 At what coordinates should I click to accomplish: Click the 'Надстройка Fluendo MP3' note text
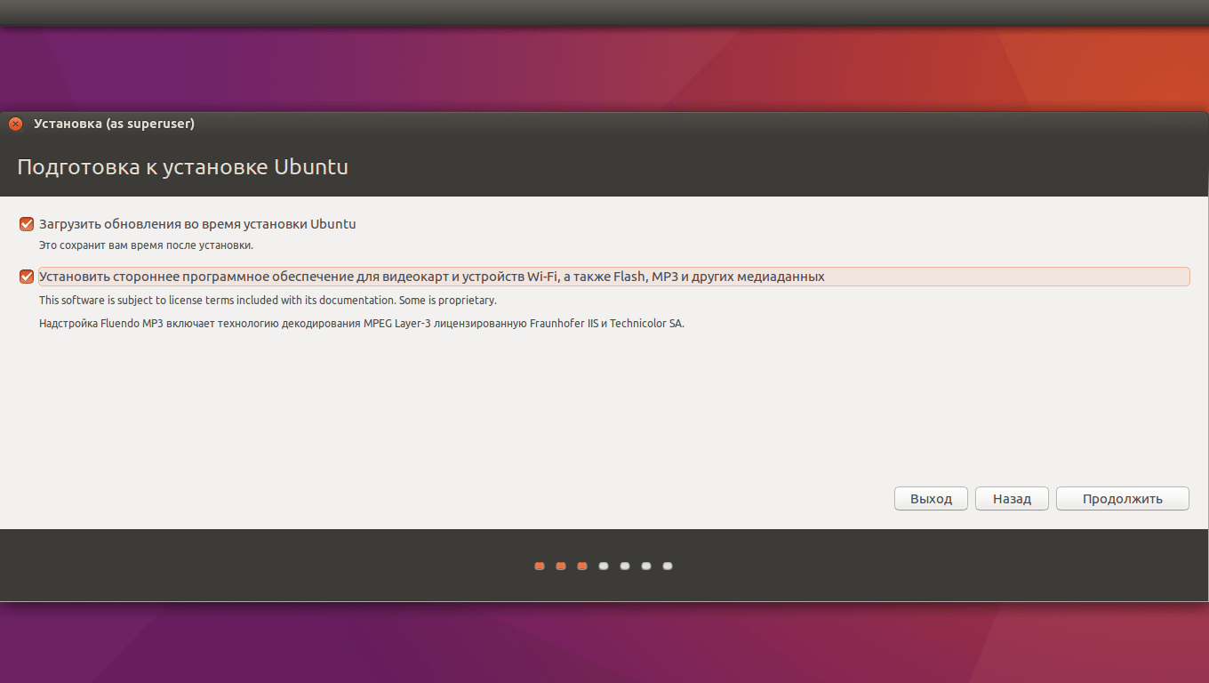(362, 324)
